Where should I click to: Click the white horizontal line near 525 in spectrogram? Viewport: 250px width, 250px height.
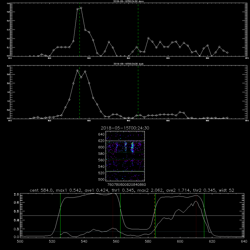[x=125, y=171]
